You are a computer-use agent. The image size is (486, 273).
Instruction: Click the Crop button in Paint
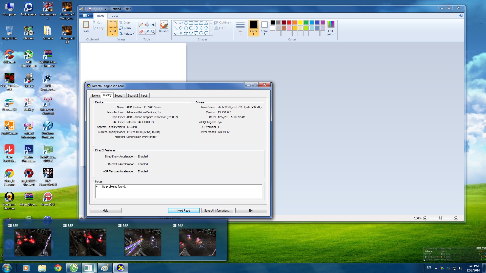[x=125, y=22]
